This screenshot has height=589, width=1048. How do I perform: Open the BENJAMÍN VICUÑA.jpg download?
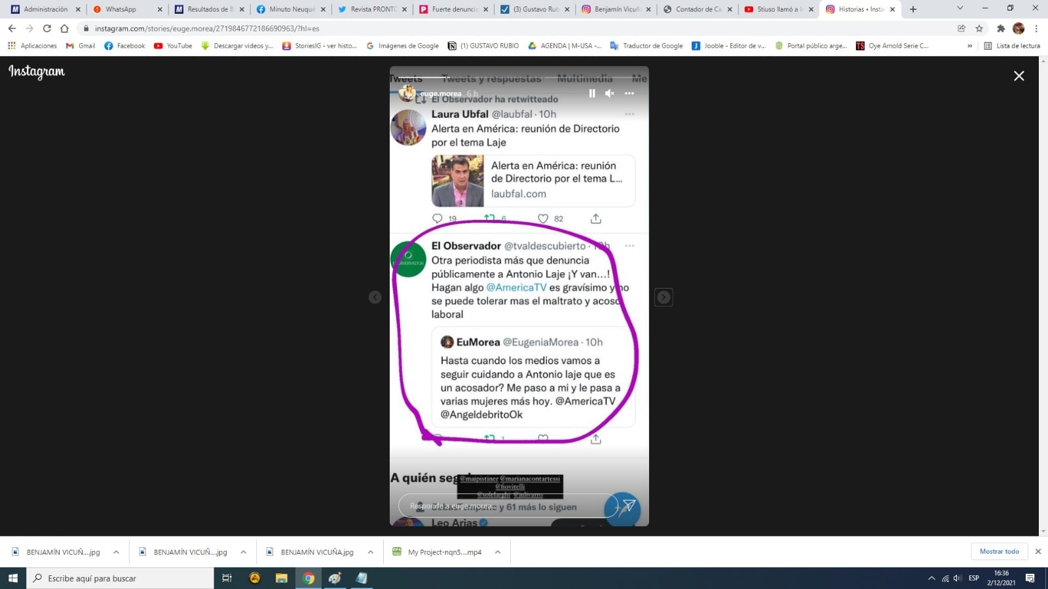pyautogui.click(x=310, y=552)
